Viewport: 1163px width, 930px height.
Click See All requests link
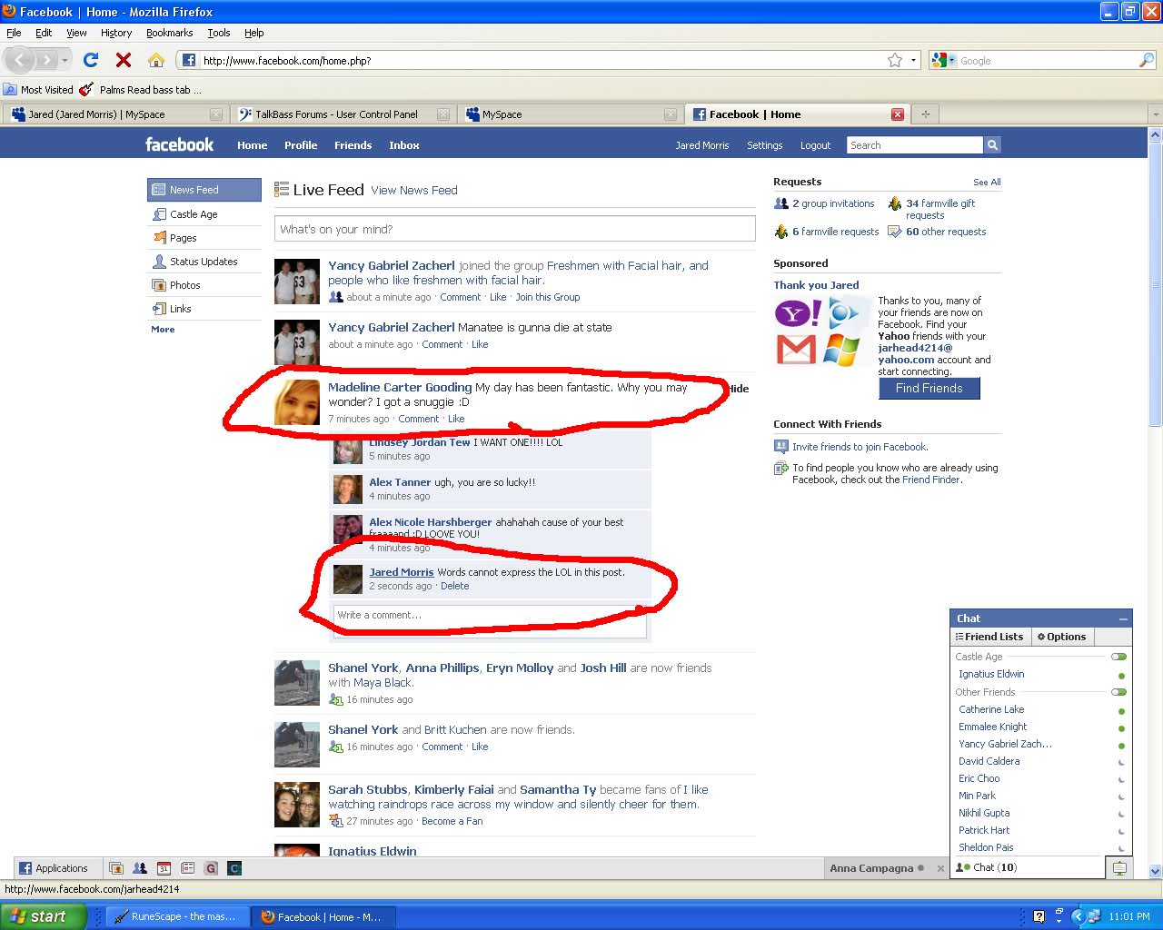click(987, 182)
